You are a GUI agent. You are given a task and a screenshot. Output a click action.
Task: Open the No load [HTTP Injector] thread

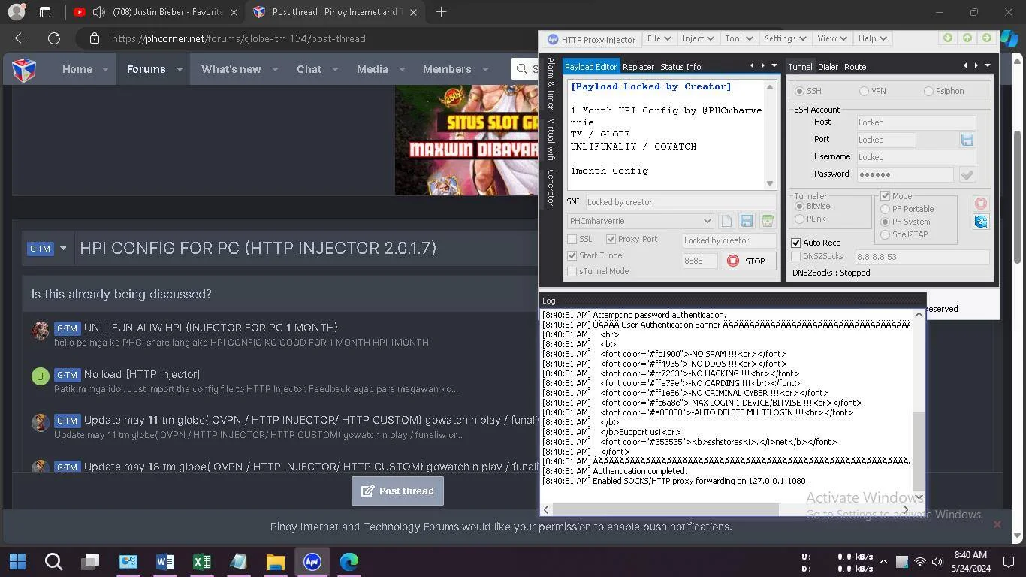[142, 374]
